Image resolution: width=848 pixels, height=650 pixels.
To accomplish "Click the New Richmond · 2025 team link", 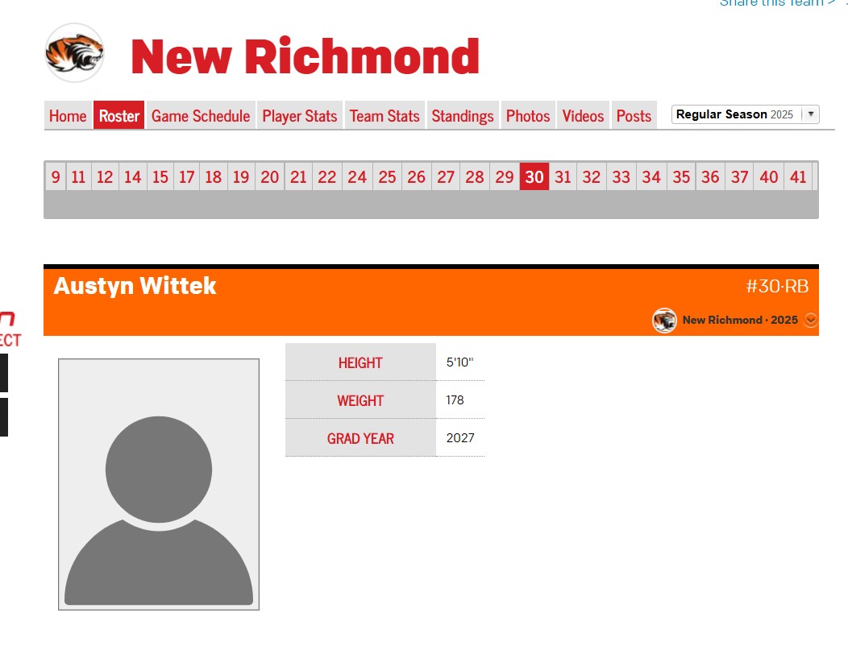I will [739, 320].
